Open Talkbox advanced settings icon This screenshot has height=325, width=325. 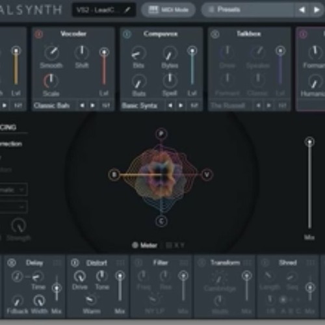click(x=282, y=105)
